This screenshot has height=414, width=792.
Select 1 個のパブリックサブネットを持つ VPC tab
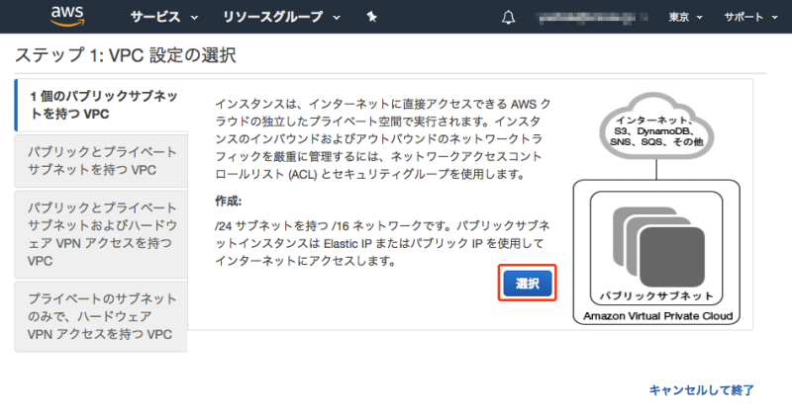point(102,105)
